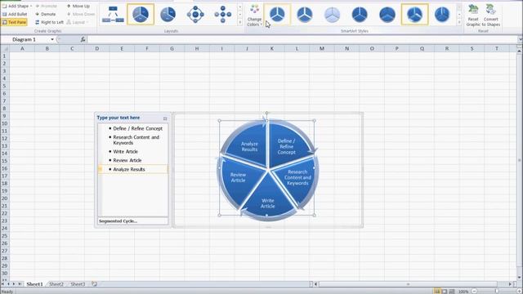Select the exploded pie layout thumbnail
523x294 pixels.
pyautogui.click(x=168, y=15)
